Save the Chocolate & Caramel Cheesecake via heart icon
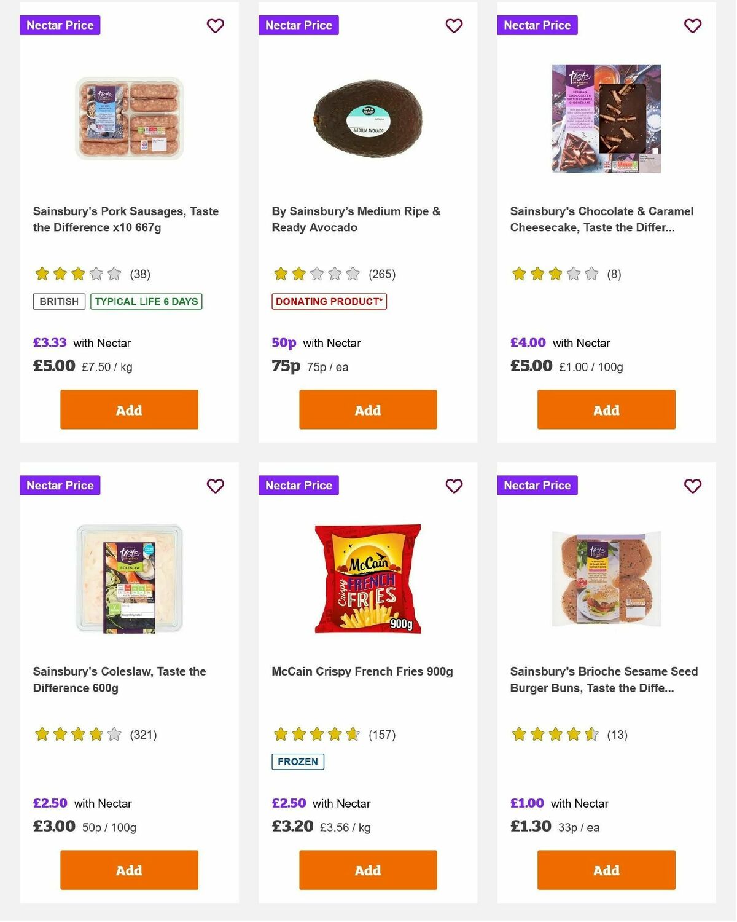 pos(692,26)
